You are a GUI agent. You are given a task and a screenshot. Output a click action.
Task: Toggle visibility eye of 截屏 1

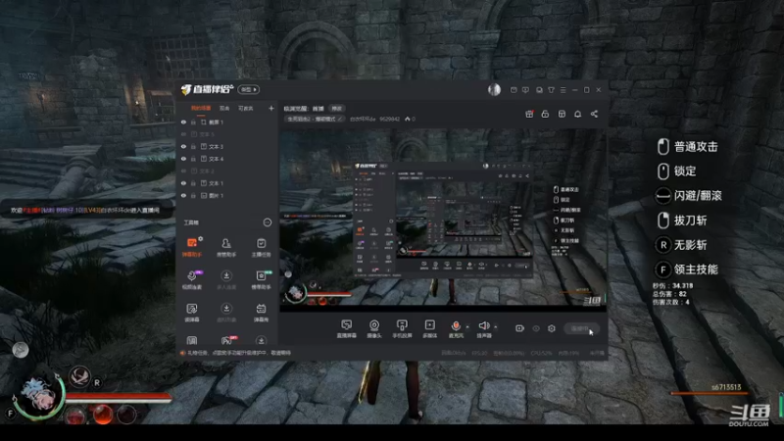click(x=183, y=122)
